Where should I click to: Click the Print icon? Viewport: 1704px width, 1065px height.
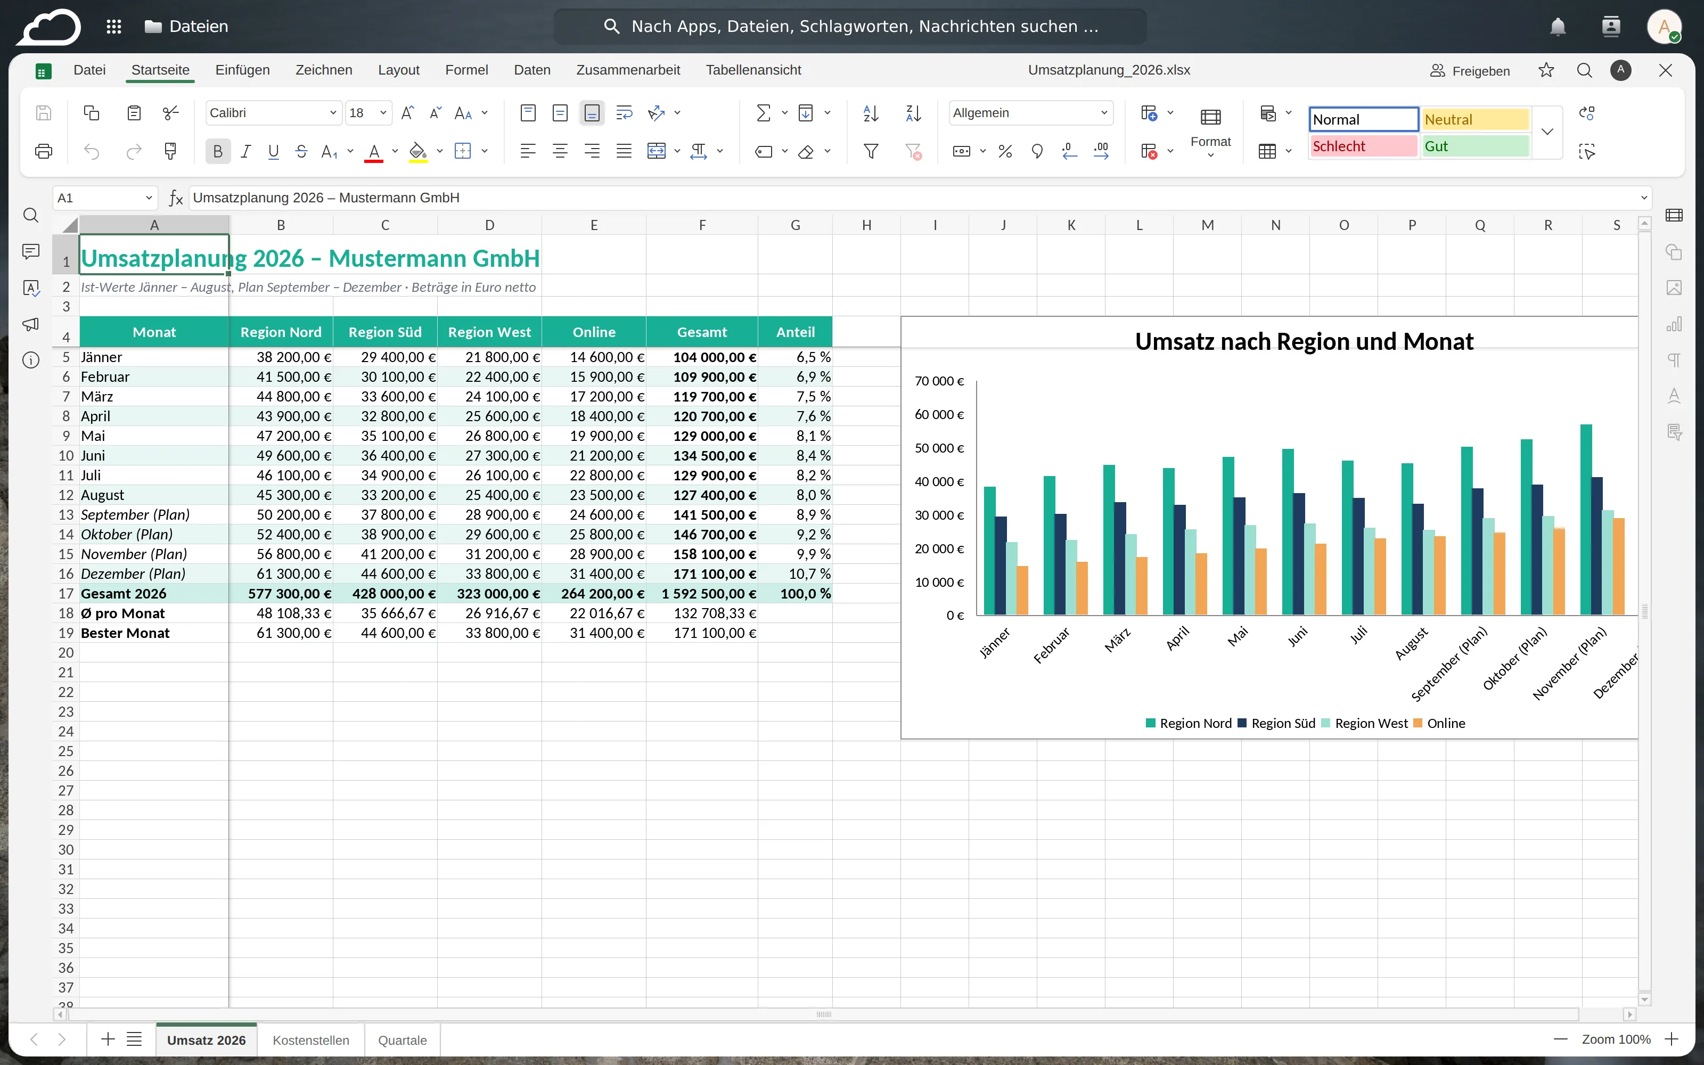pos(44,151)
